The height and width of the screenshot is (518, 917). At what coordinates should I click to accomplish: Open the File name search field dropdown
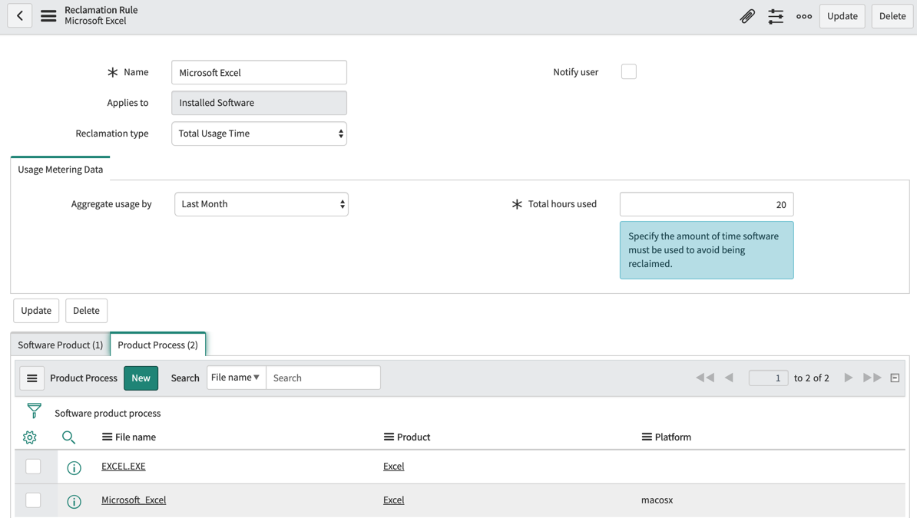(237, 378)
